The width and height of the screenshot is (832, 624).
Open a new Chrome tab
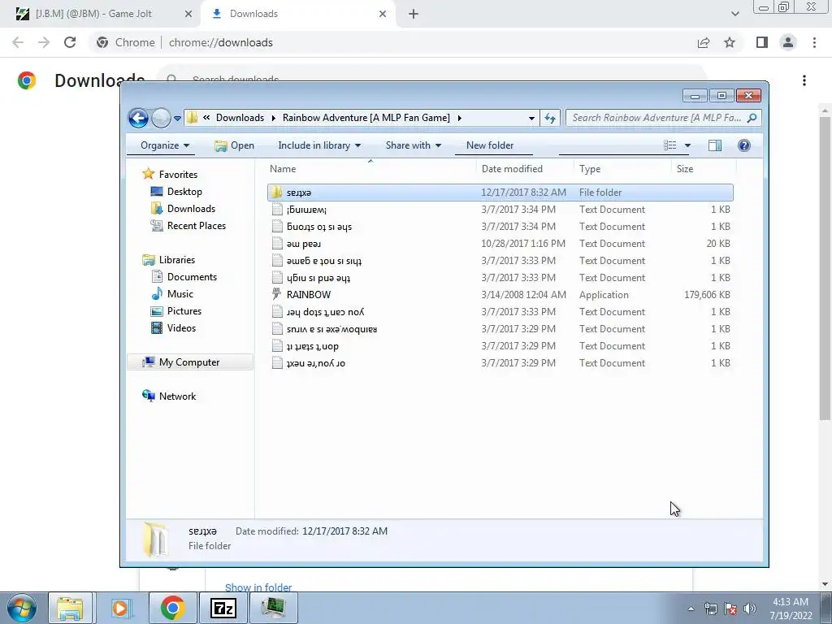click(414, 14)
